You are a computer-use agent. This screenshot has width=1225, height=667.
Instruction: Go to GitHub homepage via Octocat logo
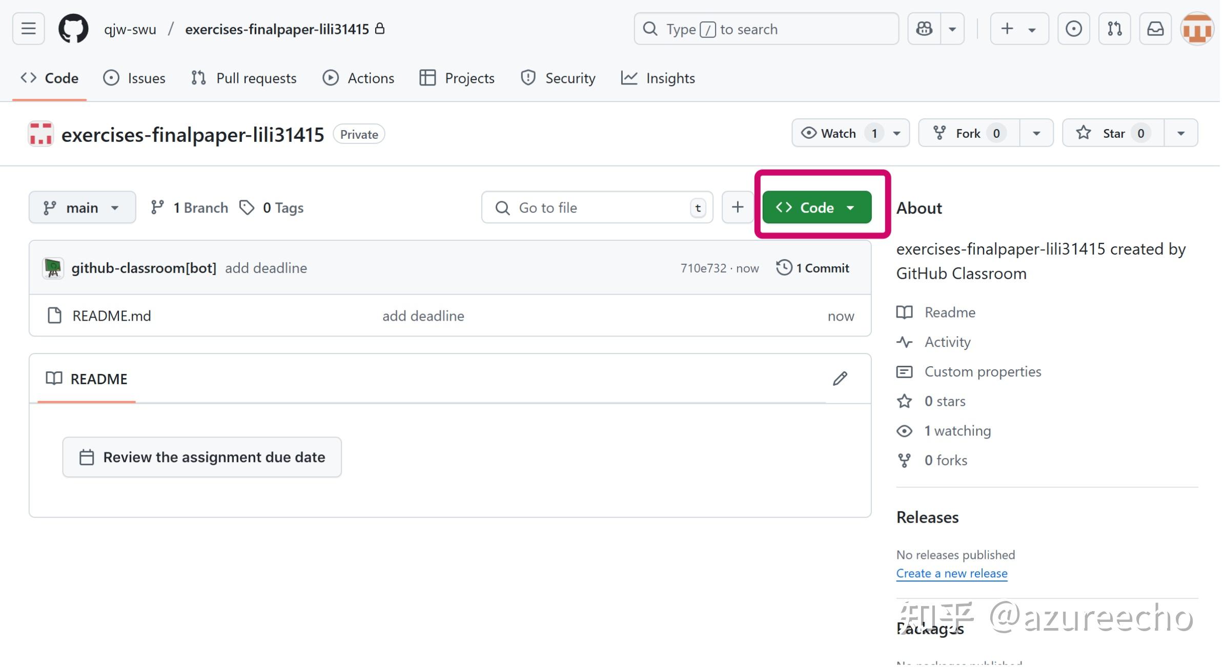tap(73, 29)
